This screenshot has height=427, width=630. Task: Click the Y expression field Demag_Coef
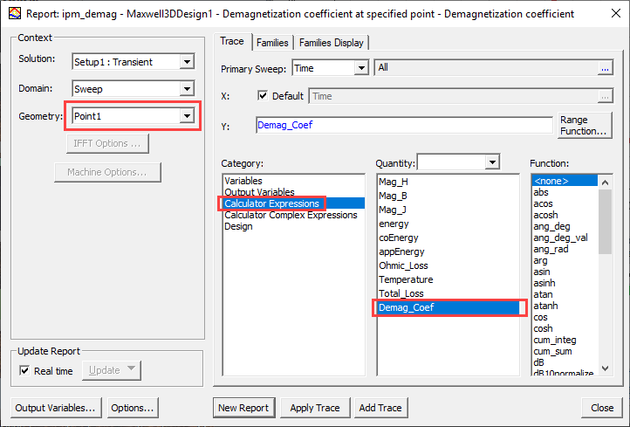404,126
